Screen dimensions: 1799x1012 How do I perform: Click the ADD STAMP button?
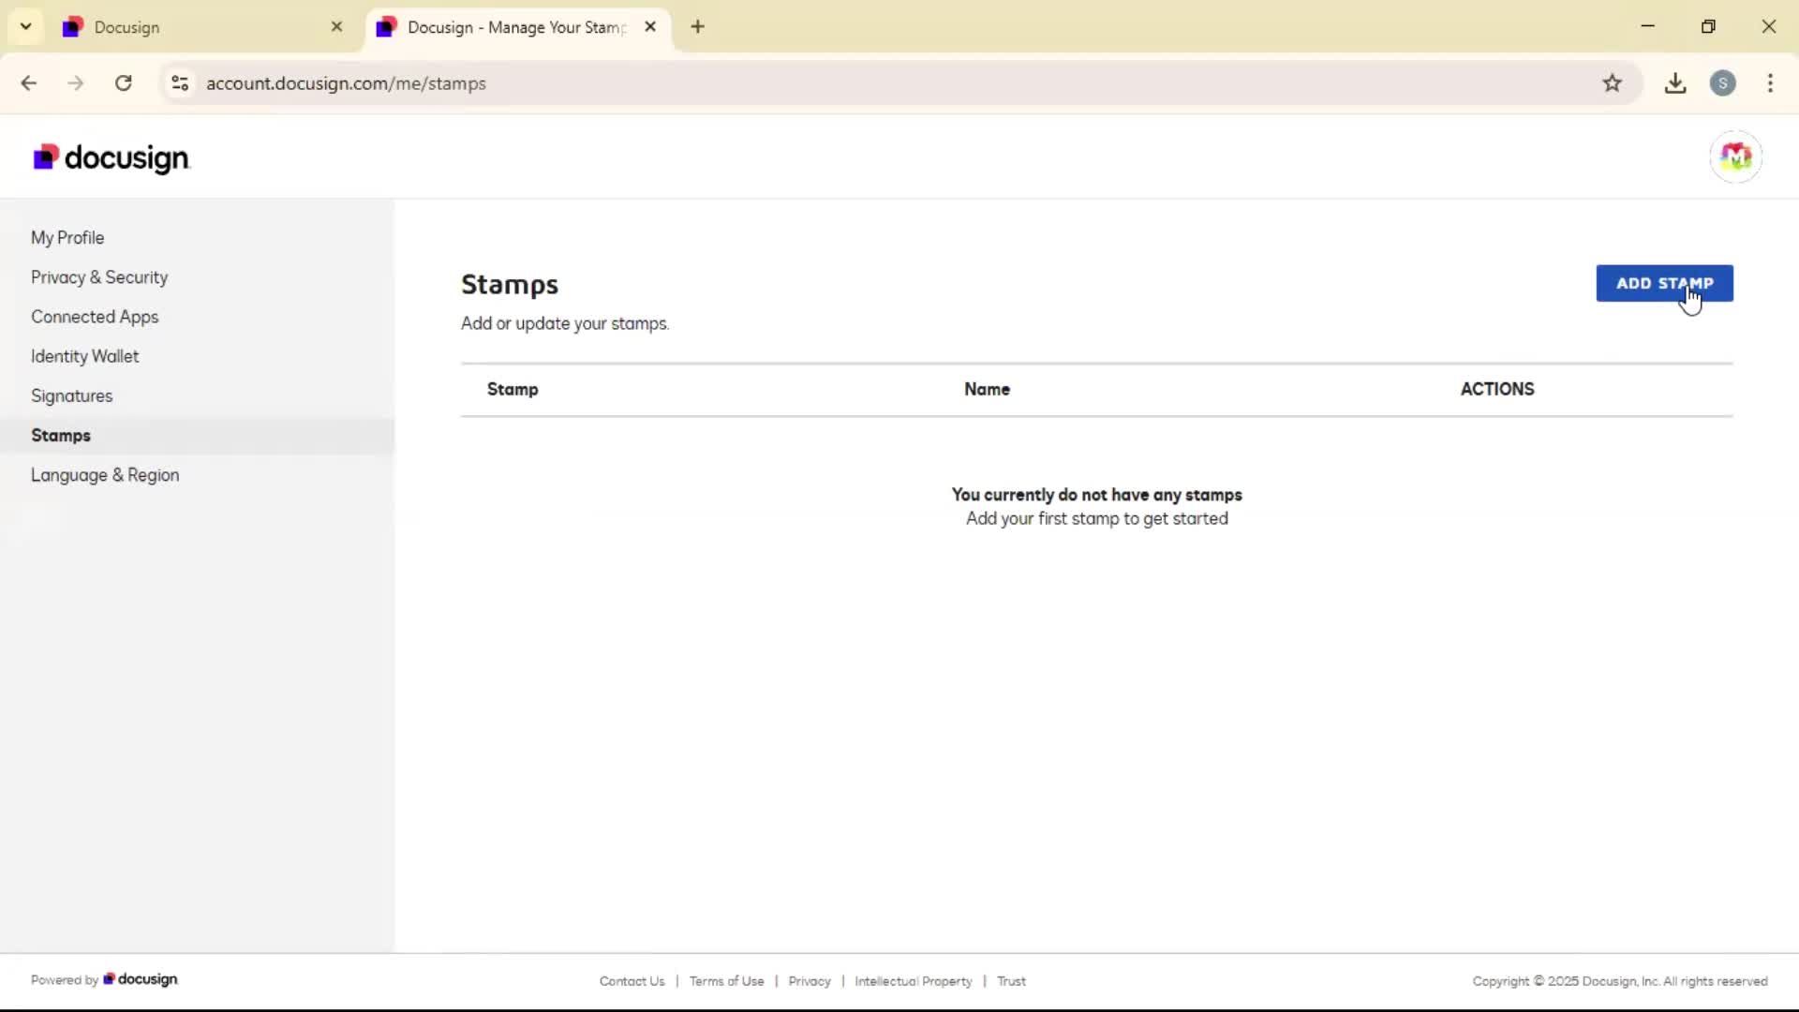[x=1664, y=283]
